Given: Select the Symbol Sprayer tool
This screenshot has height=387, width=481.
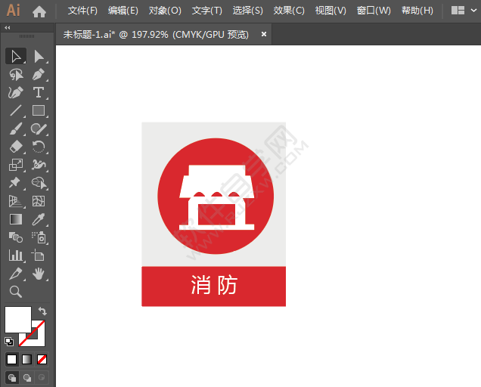Looking at the screenshot, I should (39, 237).
